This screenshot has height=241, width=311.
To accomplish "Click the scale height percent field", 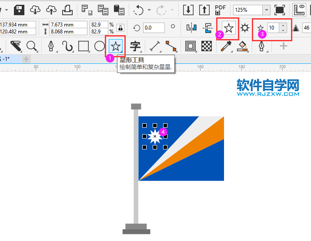I will pyautogui.click(x=99, y=32).
